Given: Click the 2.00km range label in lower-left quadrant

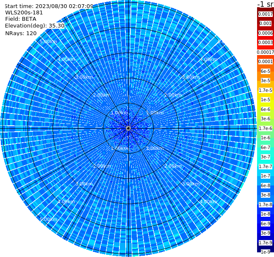Looking at the screenshot, I should click(x=102, y=166).
